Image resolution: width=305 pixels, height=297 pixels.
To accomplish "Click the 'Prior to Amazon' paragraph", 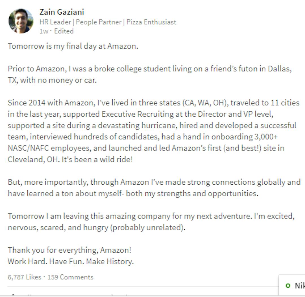I will [150, 75].
